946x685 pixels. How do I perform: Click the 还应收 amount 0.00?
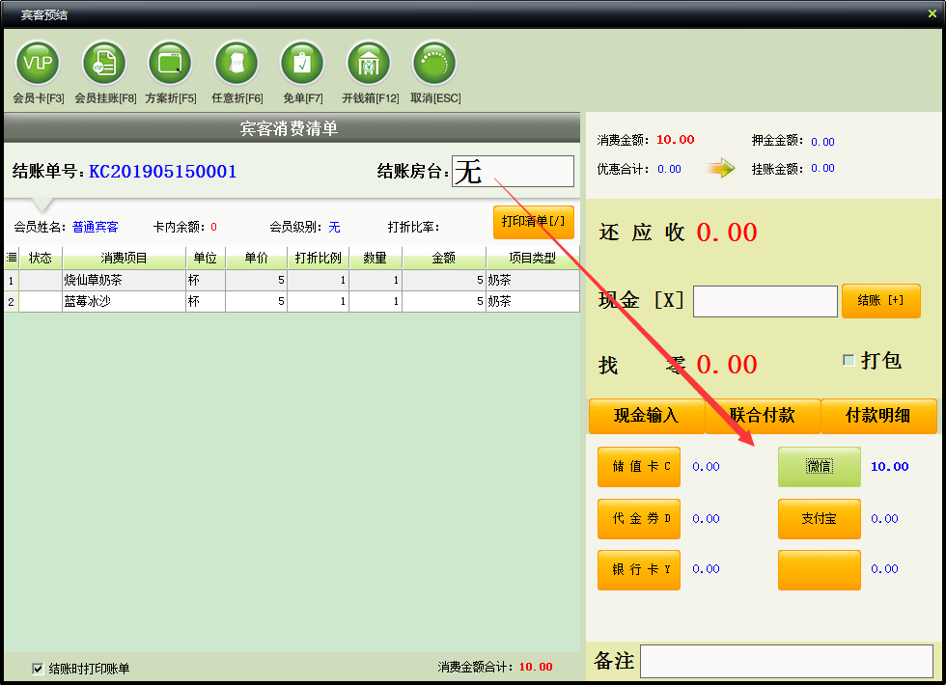tap(726, 233)
